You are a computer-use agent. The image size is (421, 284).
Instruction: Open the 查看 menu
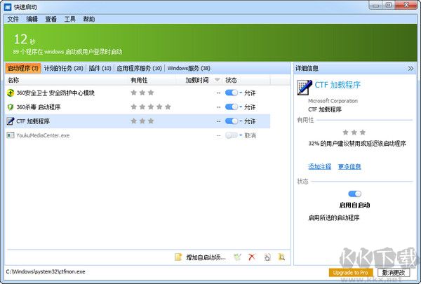(x=51, y=19)
